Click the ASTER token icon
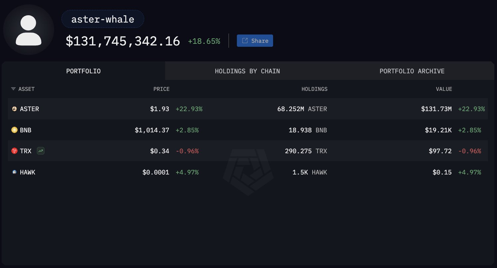The image size is (497, 268). click(x=14, y=109)
